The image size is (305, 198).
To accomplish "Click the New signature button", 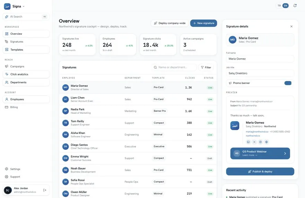I will pos(203,23).
